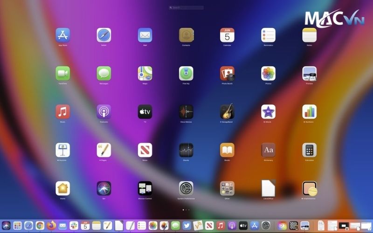Open Calendar from the Launchpad grid
The width and height of the screenshot is (373, 233).
(x=227, y=35)
